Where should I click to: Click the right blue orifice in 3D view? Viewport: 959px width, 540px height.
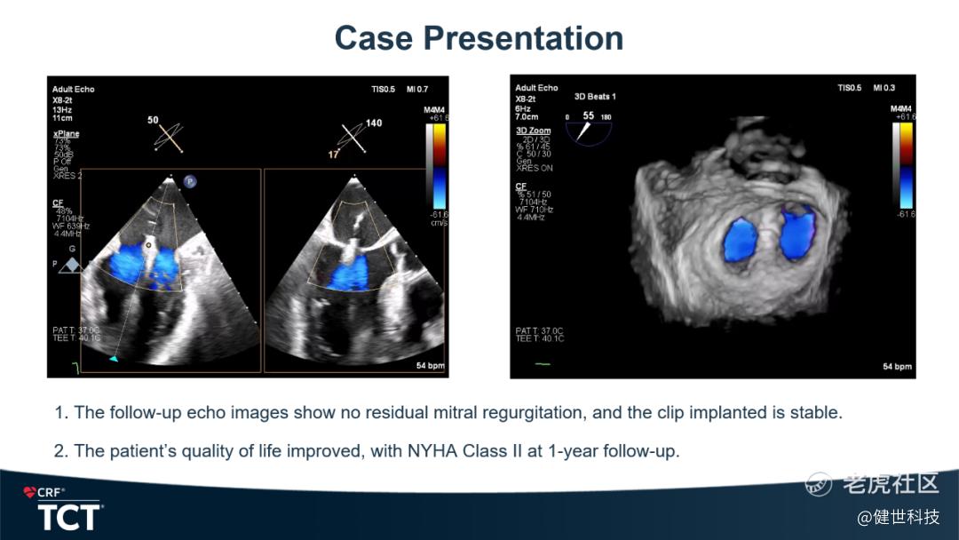point(797,233)
